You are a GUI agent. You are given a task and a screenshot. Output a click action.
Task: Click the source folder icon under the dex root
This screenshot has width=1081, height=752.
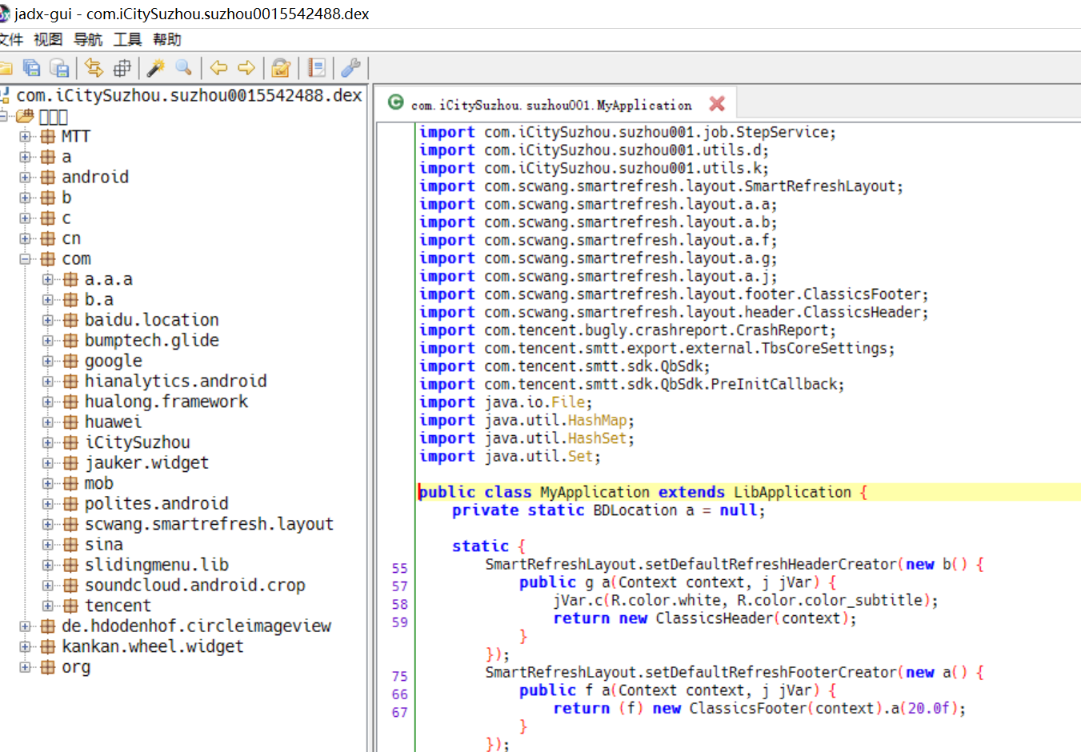point(25,117)
